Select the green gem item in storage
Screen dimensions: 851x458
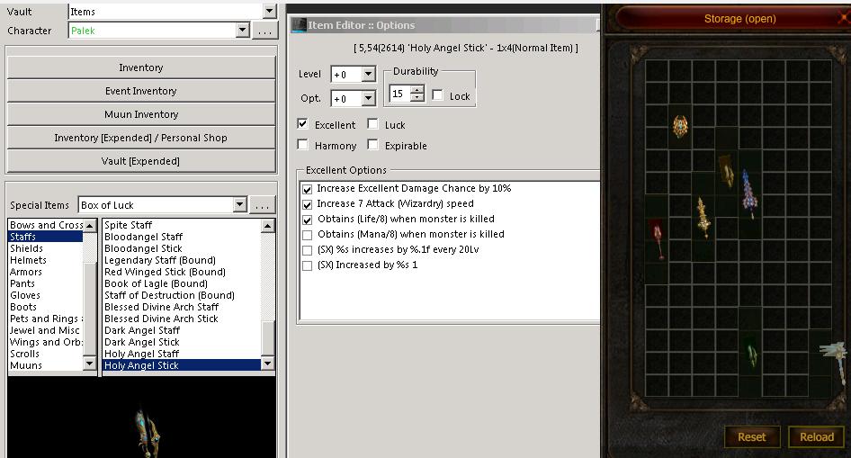pos(752,354)
